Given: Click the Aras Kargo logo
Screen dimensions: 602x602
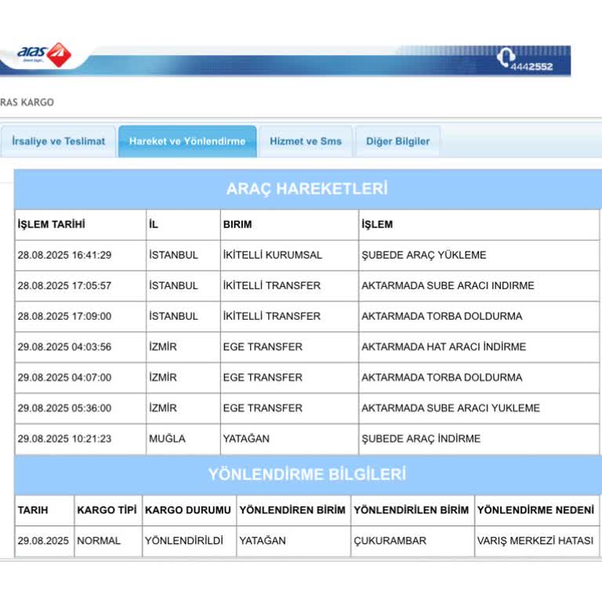Looking at the screenshot, I should click(x=44, y=56).
